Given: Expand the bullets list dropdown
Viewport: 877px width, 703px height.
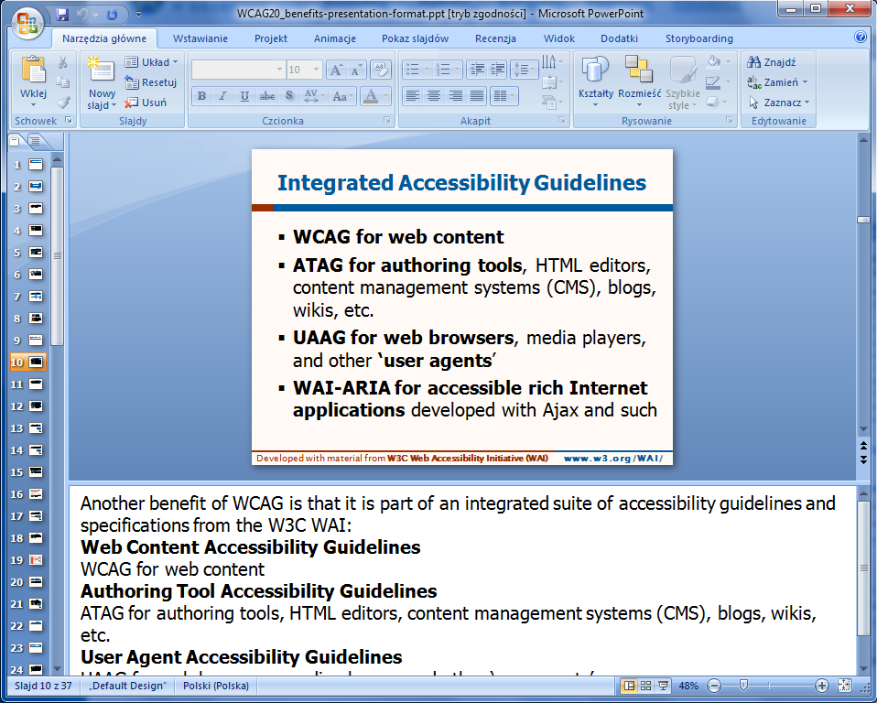Looking at the screenshot, I should pos(428,70).
